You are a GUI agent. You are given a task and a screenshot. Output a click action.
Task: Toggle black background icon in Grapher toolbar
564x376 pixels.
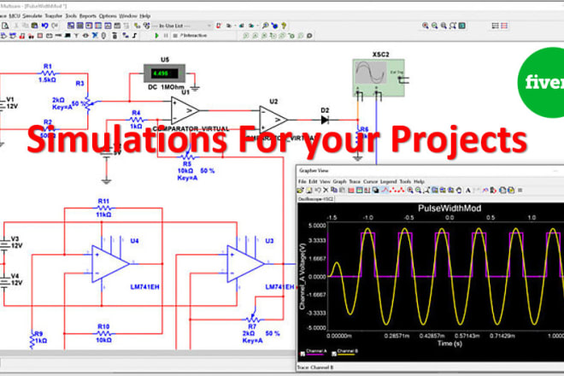pos(375,190)
